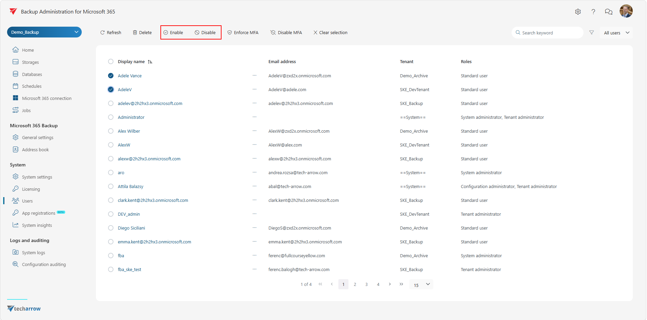647x320 pixels.
Task: Click the Refresh toolbar button
Action: click(x=111, y=32)
